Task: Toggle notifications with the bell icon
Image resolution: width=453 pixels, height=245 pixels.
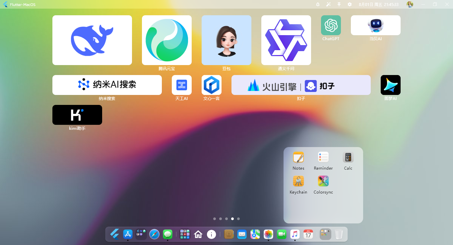Action: (x=317, y=4)
